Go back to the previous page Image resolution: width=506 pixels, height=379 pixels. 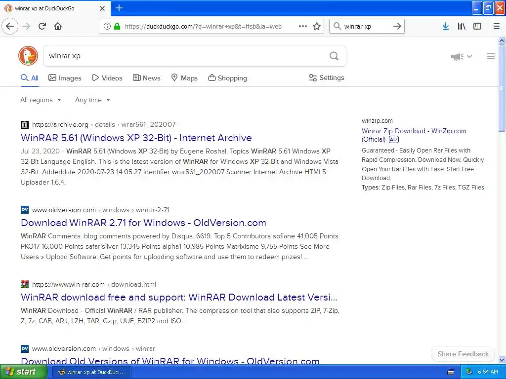10,26
